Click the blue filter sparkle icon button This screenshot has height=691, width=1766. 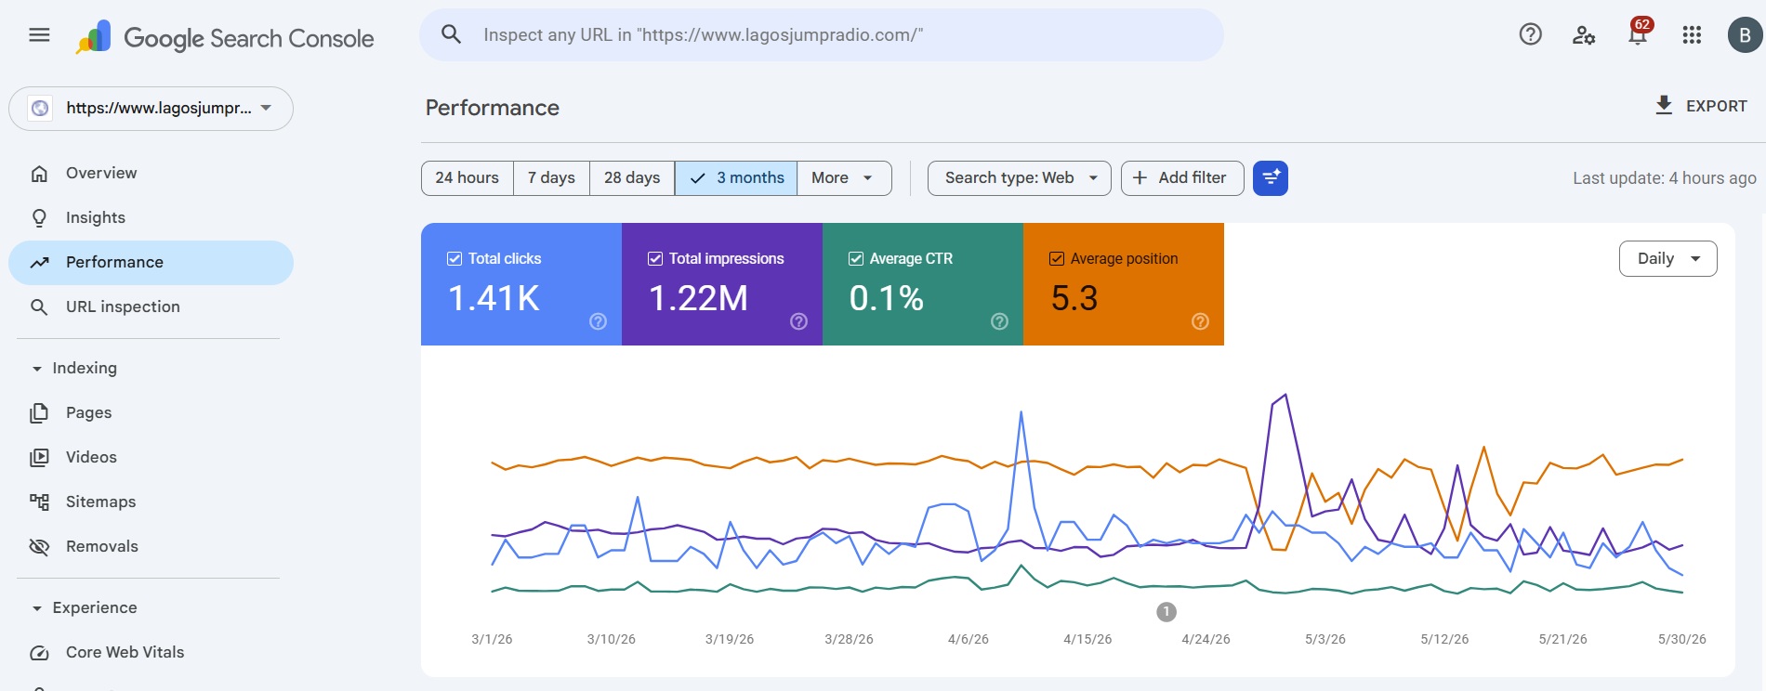[1271, 177]
